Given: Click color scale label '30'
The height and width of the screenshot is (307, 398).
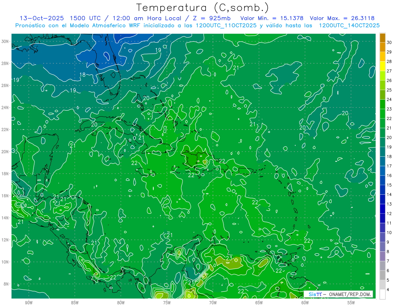Looking at the screenshot, I should 389,42.
